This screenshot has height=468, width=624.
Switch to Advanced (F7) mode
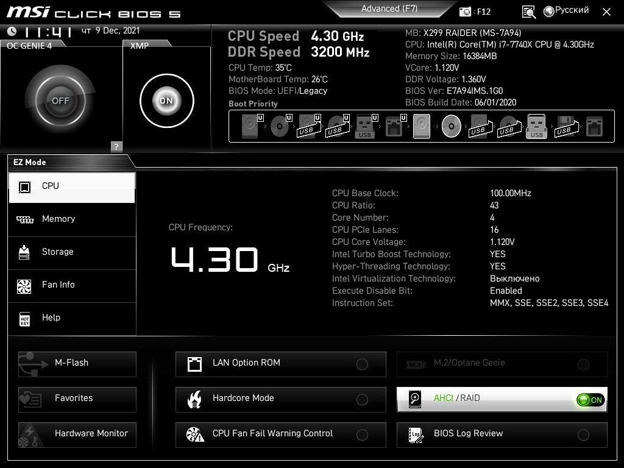point(389,9)
